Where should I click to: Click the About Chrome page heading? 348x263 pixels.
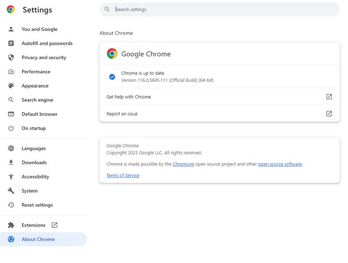point(116,33)
